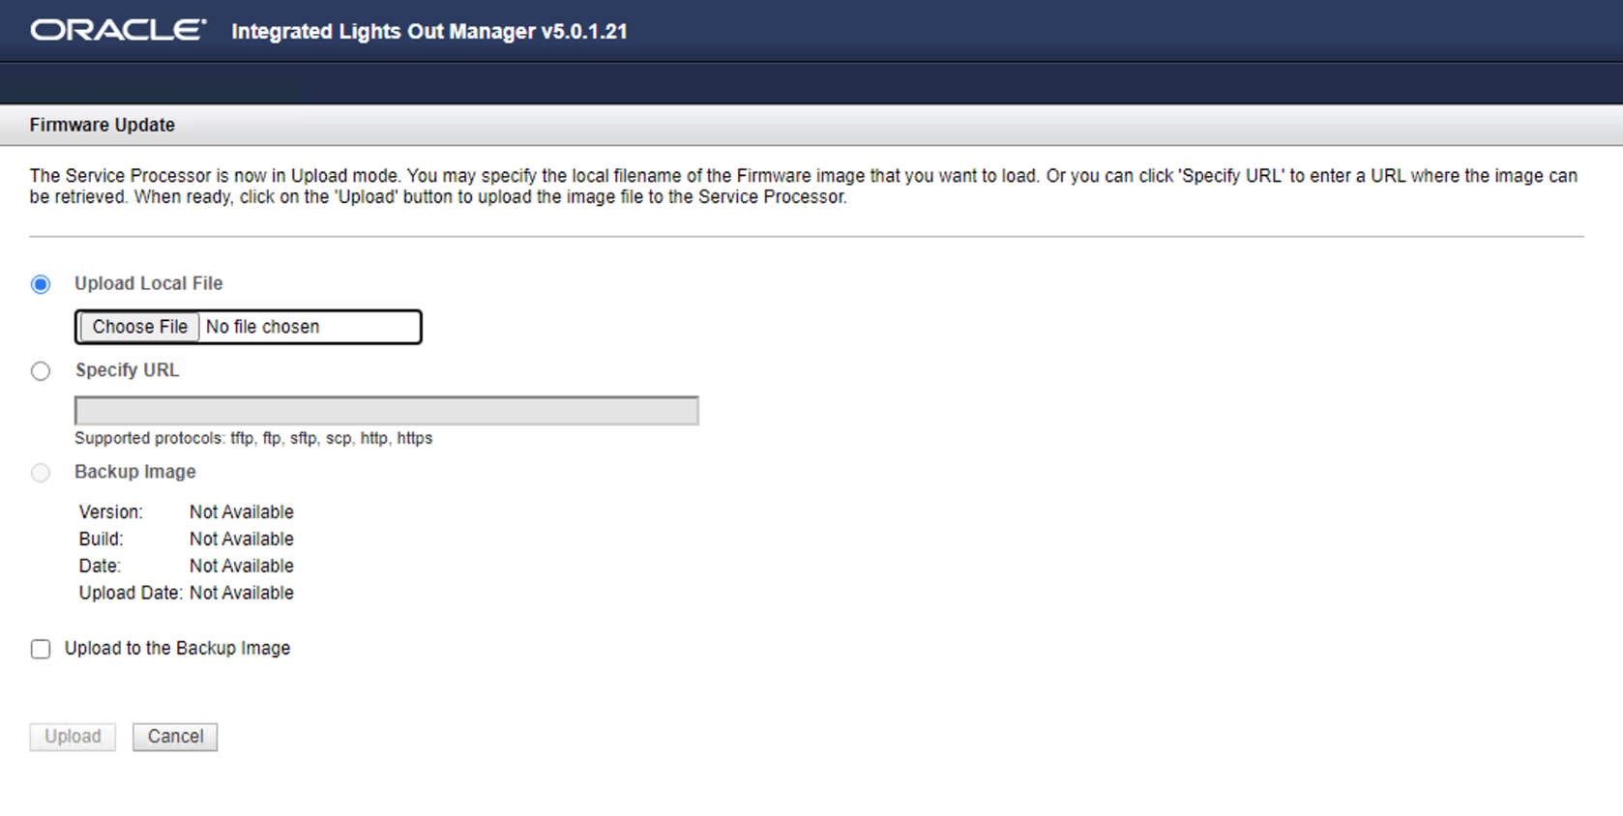Click the 'Upload Local File' label text
This screenshot has width=1623, height=816.
[149, 283]
